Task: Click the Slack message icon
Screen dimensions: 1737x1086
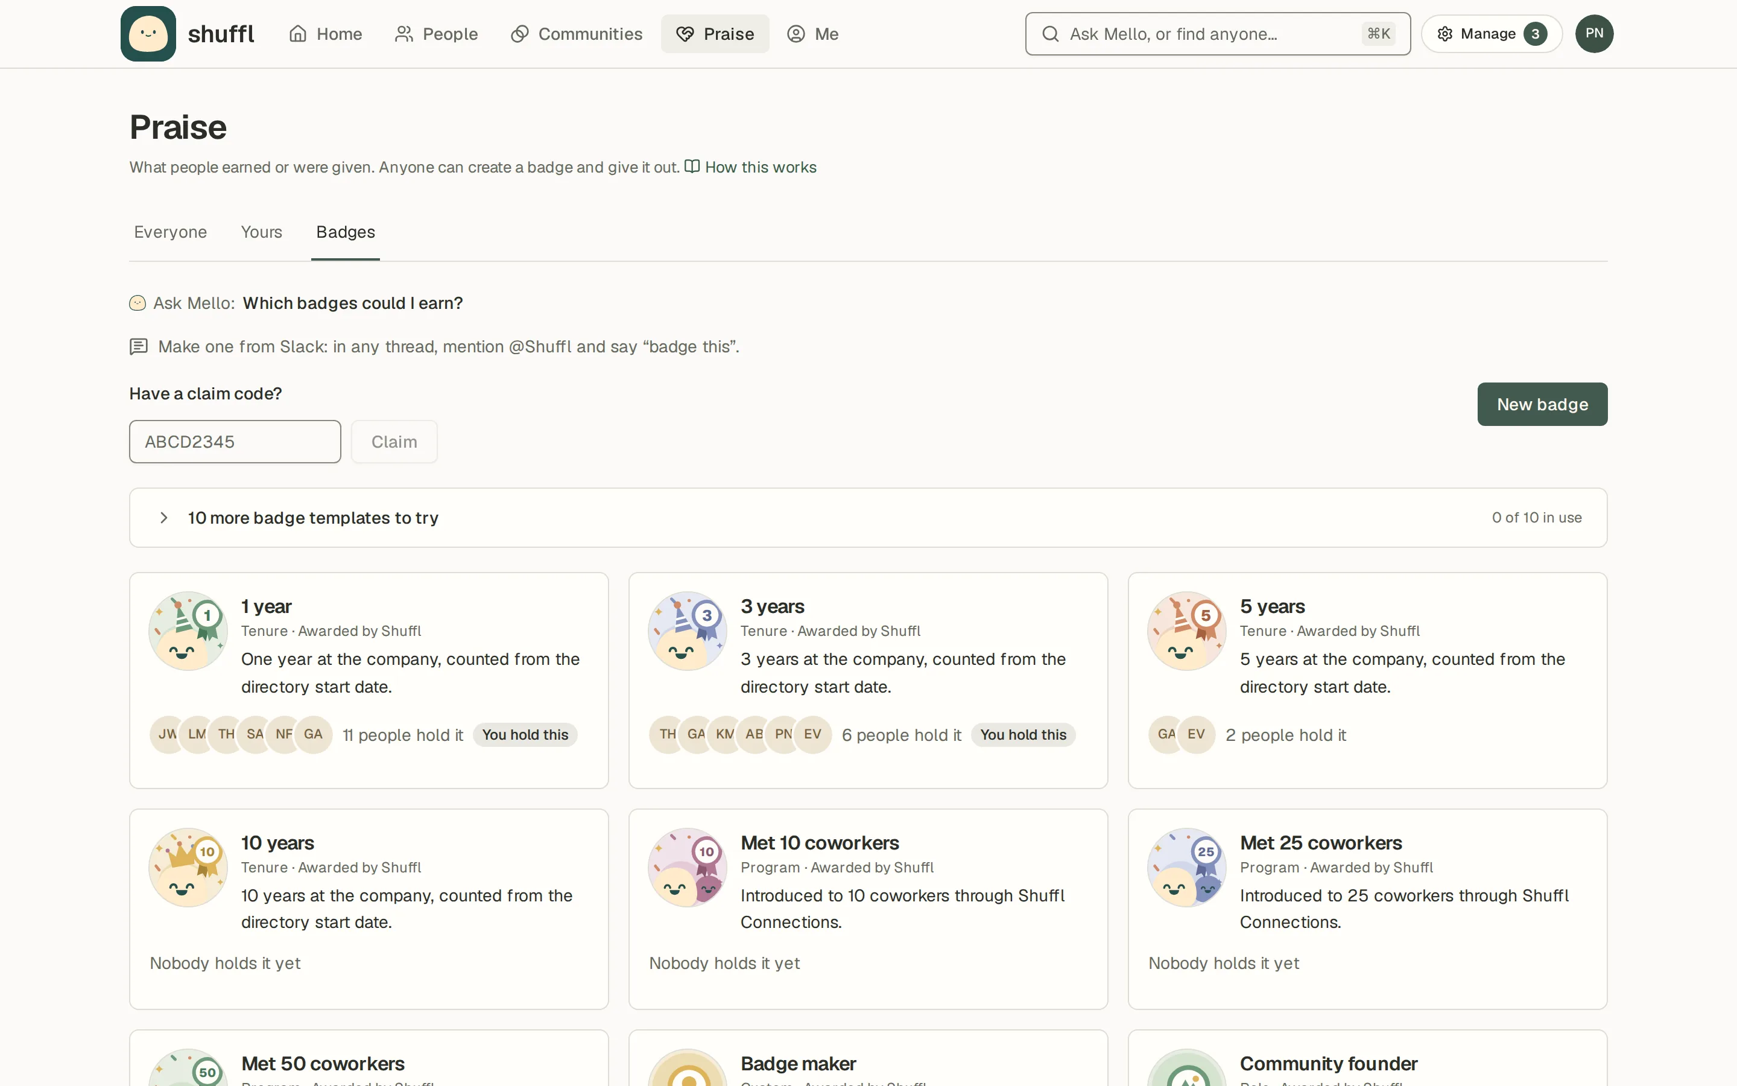Action: tap(139, 347)
